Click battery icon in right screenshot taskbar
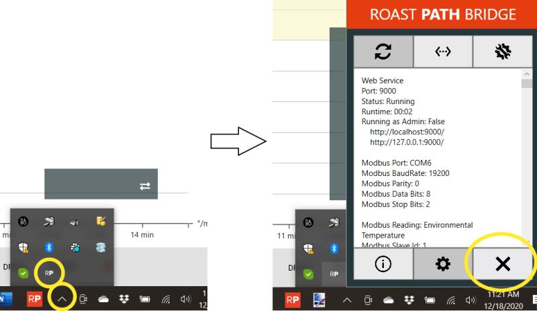Image resolution: width=537 pixels, height=311 pixels. tap(430, 300)
